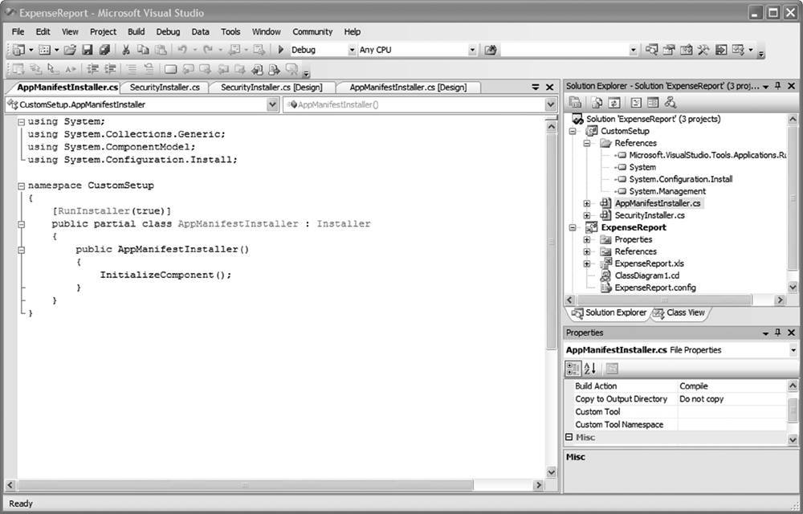This screenshot has width=803, height=514.
Task: Expand the SecurityInstaller.cs tree node
Action: click(587, 215)
